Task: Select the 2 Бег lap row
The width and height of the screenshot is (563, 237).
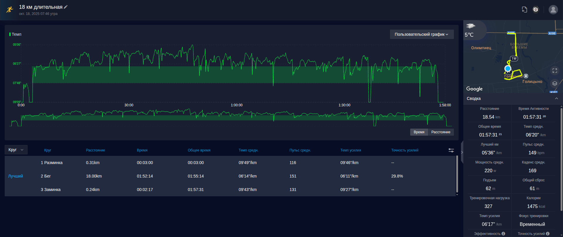Action: [230, 176]
